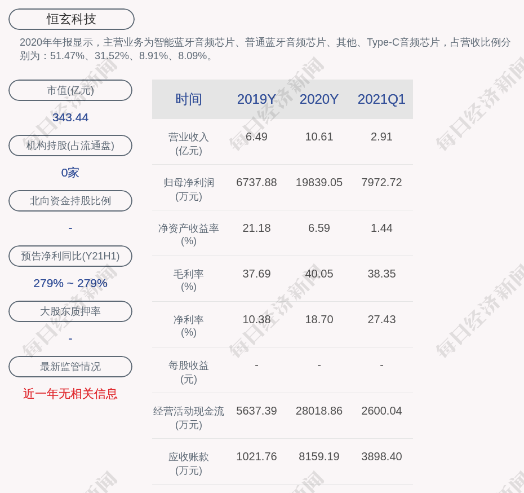Select the 净利率(%) row label
The image size is (524, 493).
pyautogui.click(x=189, y=326)
